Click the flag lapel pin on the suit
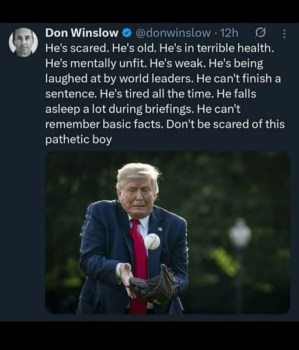The width and height of the screenshot is (299, 350). [x=160, y=229]
